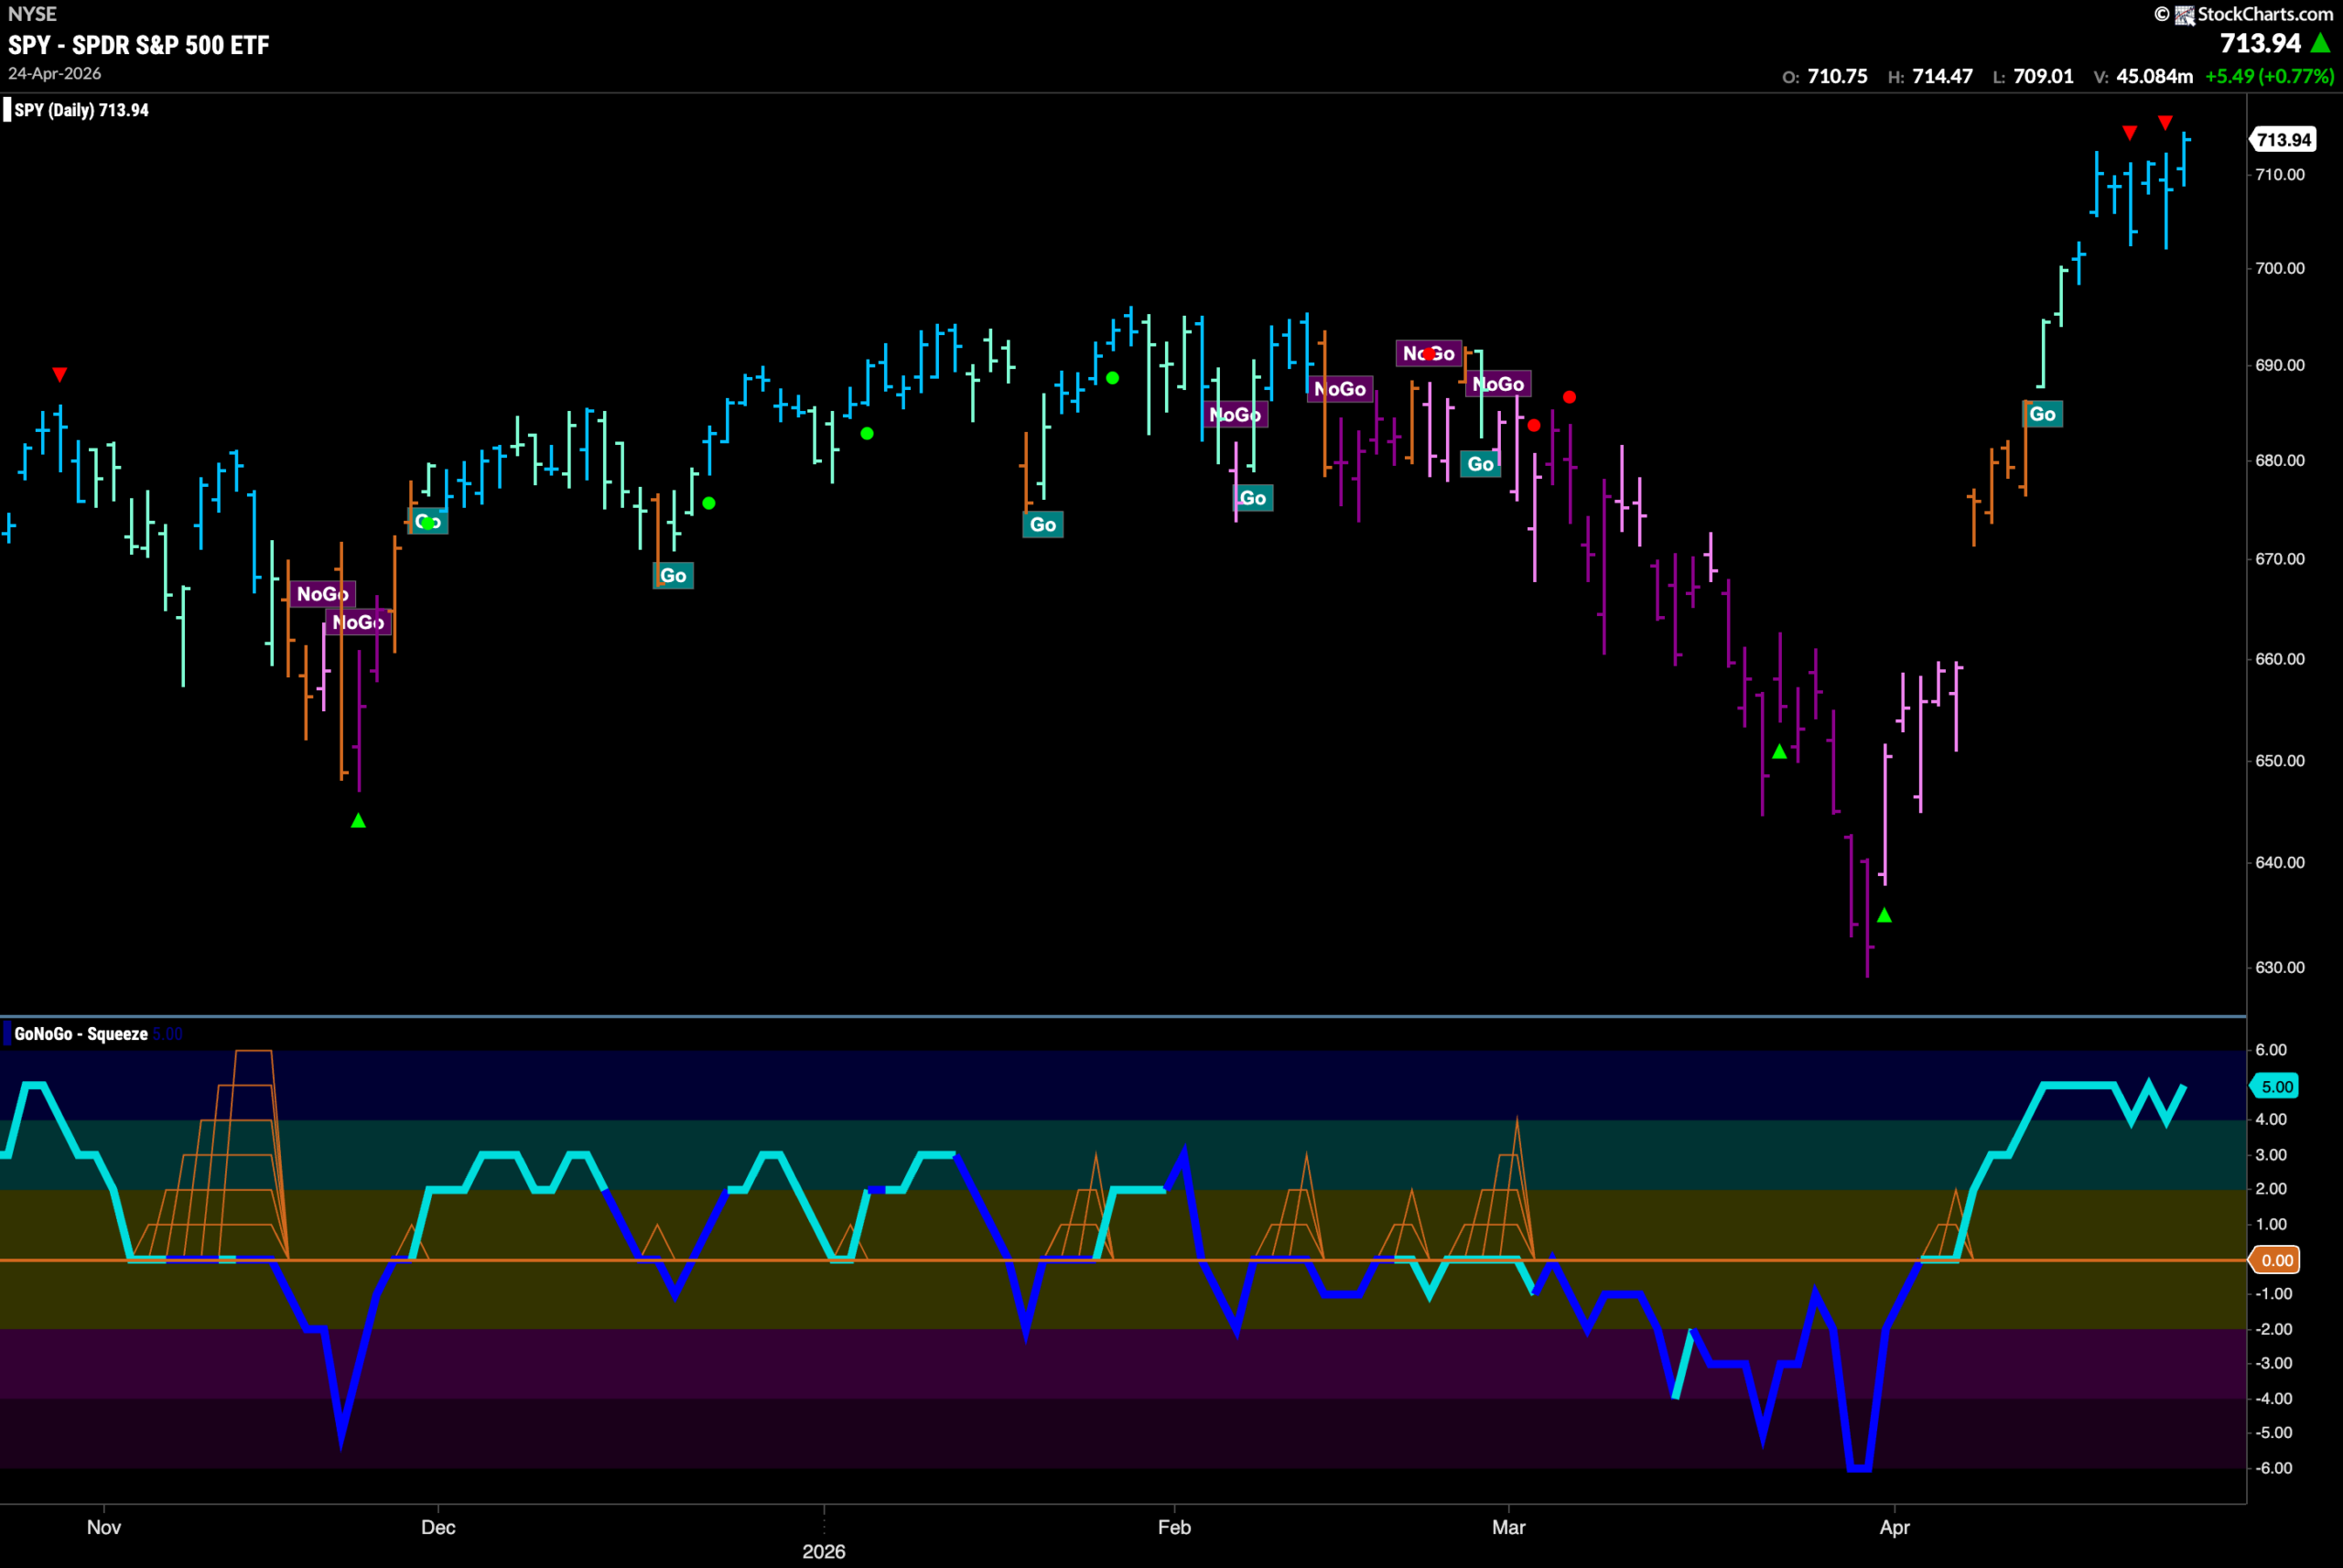The width and height of the screenshot is (2343, 1568).
Task: Click the Dec label on the time axis
Action: tap(437, 1527)
